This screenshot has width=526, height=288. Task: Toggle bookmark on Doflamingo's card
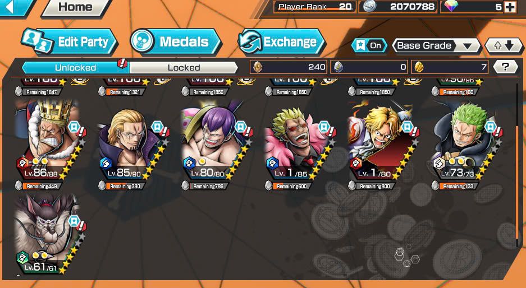(323, 127)
